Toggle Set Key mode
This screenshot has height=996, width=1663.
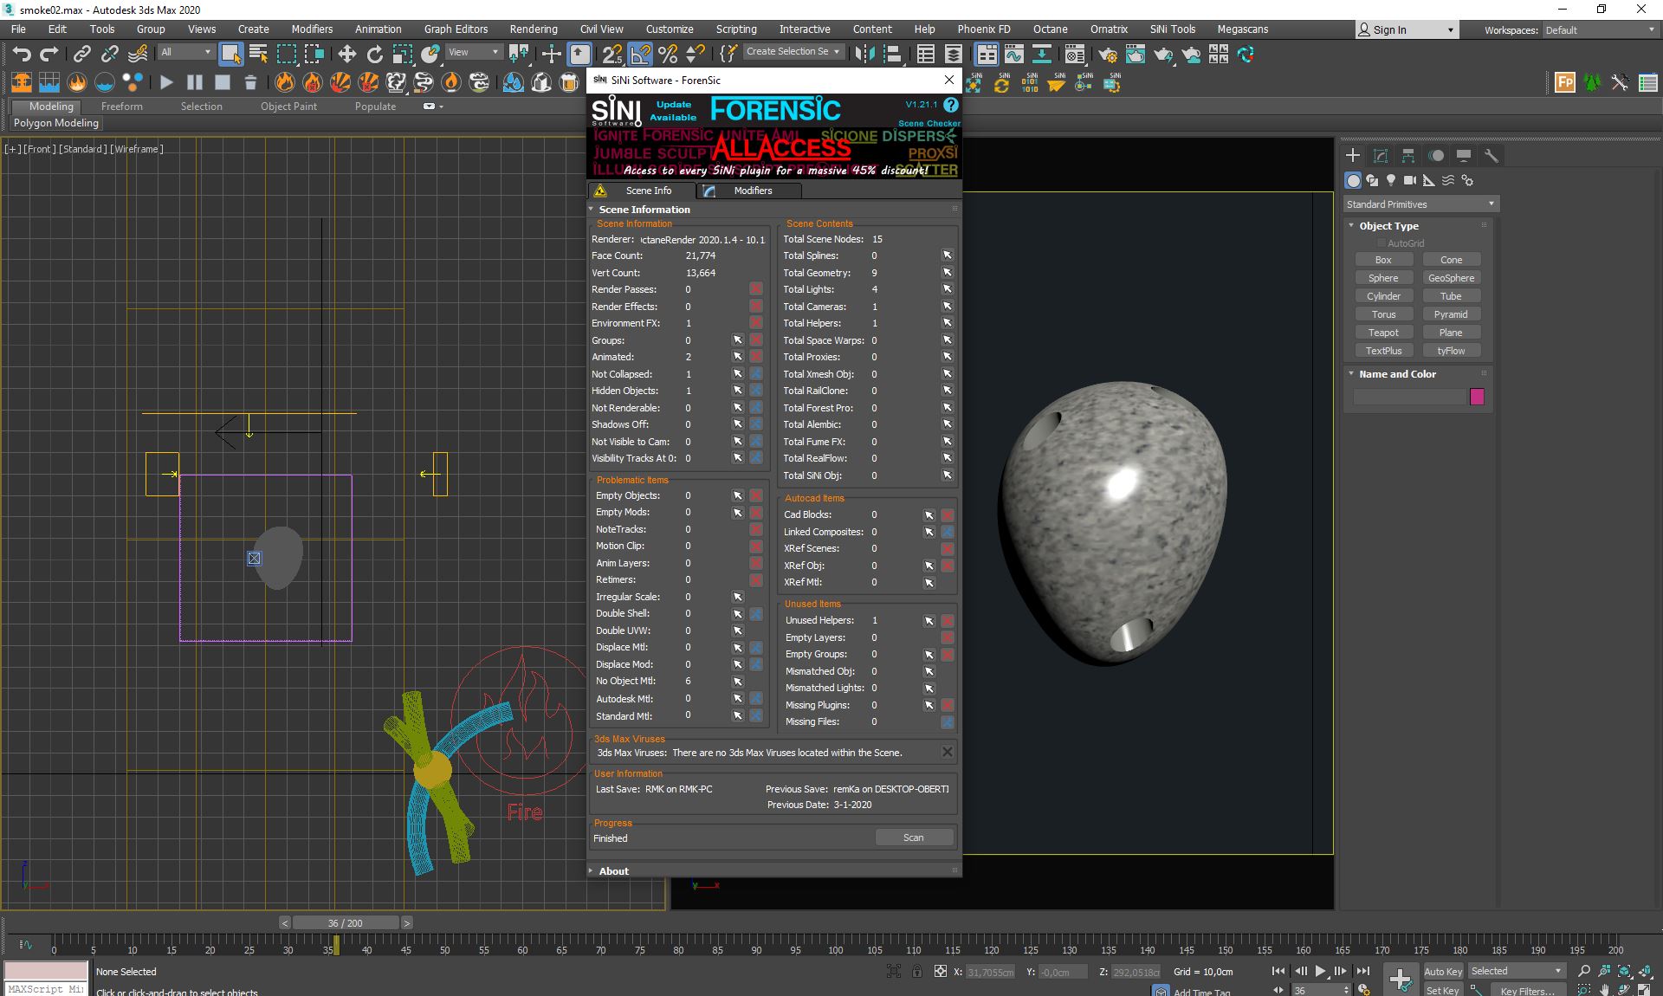[1442, 990]
